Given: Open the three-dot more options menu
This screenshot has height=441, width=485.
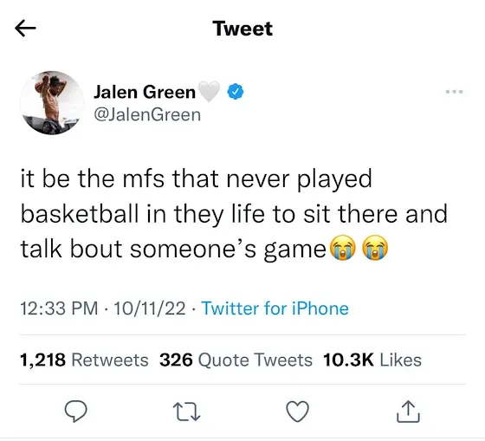Looking at the screenshot, I should coord(454,92).
